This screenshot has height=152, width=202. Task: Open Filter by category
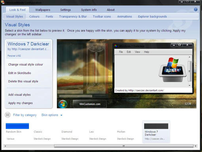(25, 115)
